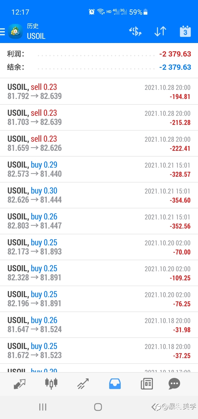Tap the buy 0.26 trade at 81.647
The image size is (198, 419).
pyautogui.click(x=99, y=325)
